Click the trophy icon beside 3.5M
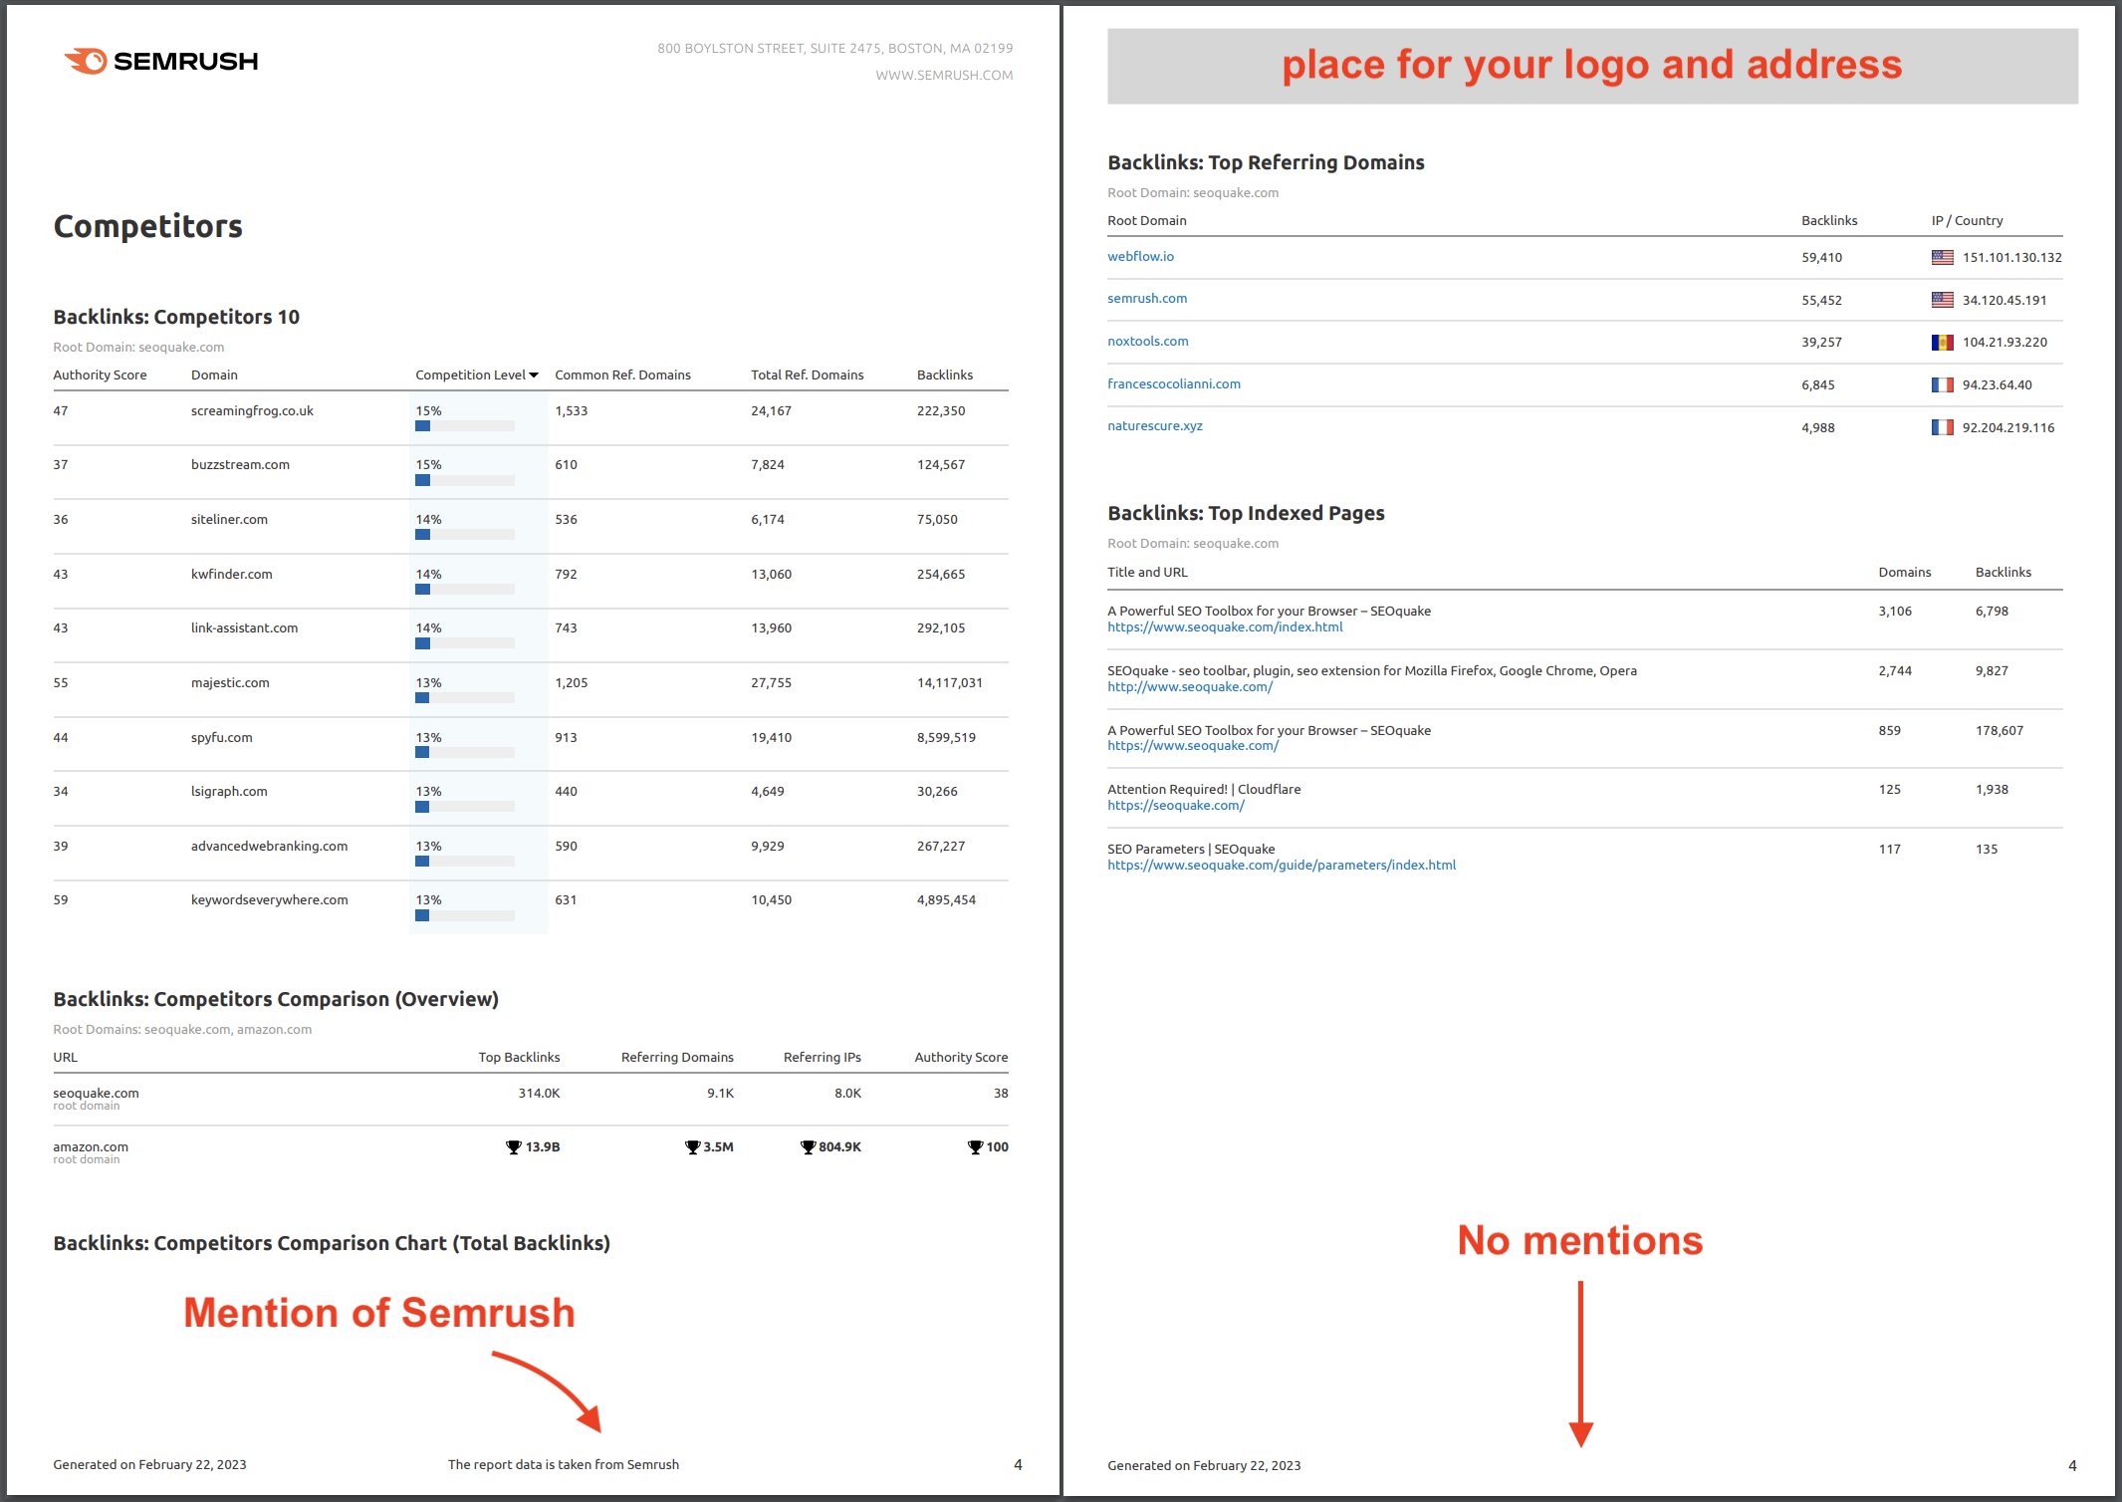Screen dimensions: 2122x1502 (692, 1147)
